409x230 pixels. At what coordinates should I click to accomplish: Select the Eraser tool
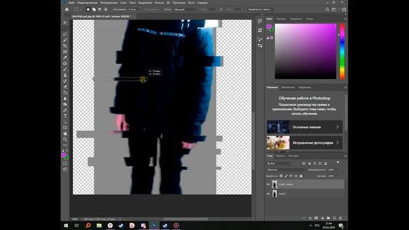(x=65, y=87)
